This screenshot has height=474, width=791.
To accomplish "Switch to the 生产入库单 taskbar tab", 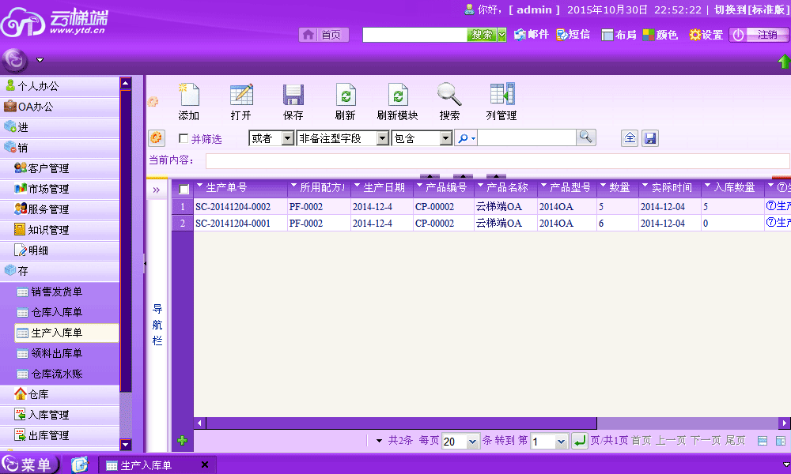I will pos(157,465).
